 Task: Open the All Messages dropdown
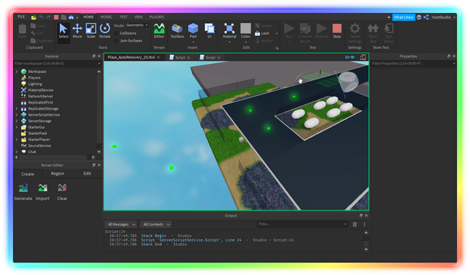point(121,225)
